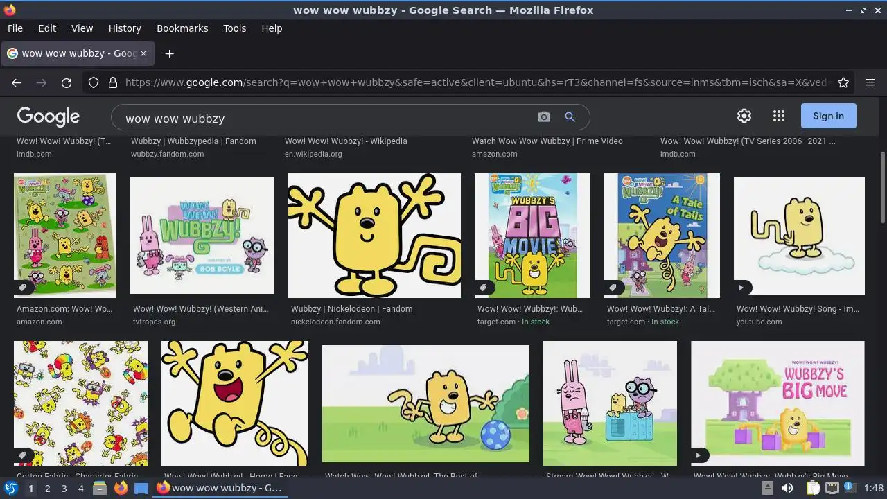Open jumping Wubbzy with open mouth image
The image size is (887, 499).
pos(235,403)
